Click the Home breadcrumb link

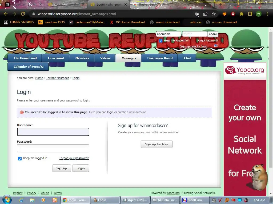click(x=39, y=78)
